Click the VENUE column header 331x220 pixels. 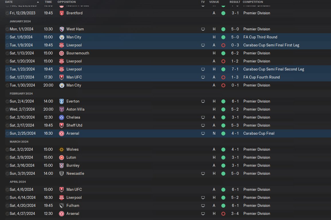(x=214, y=2)
